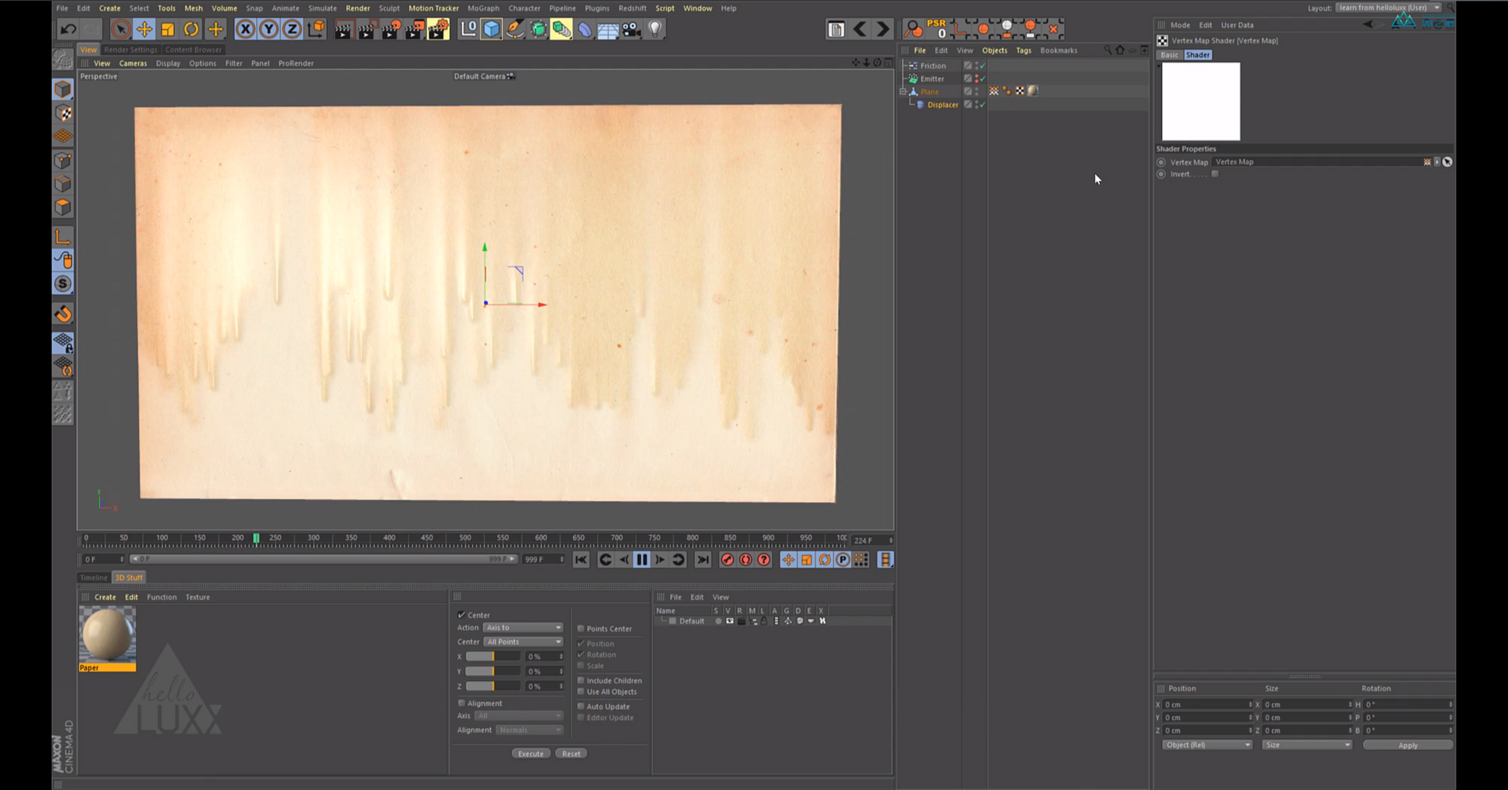Select the Live Selection tool
Viewport: 1508px width, 790px height.
pos(120,29)
